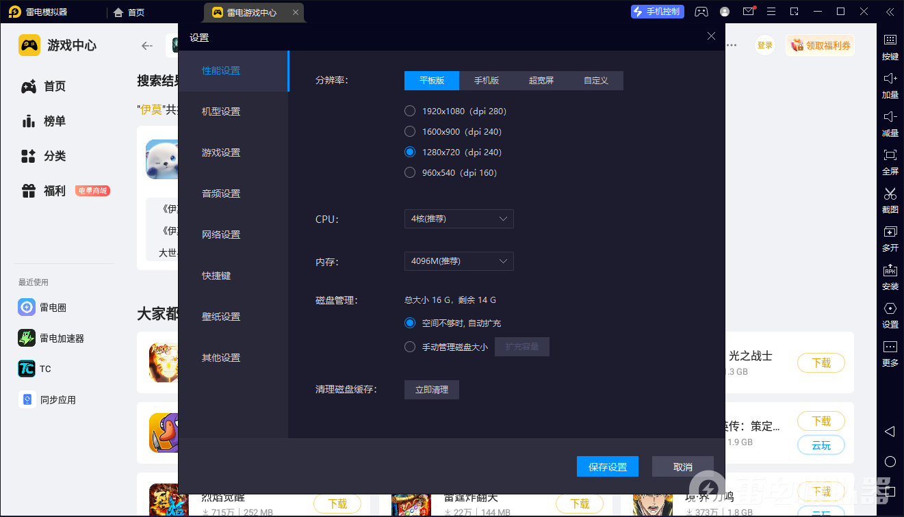Open 游戏设置 in the settings sidebar
This screenshot has width=904, height=517.
click(x=221, y=153)
